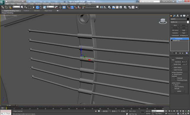Click the Update button in TurboSmooth
The image size is (190, 115).
click(x=179, y=91)
